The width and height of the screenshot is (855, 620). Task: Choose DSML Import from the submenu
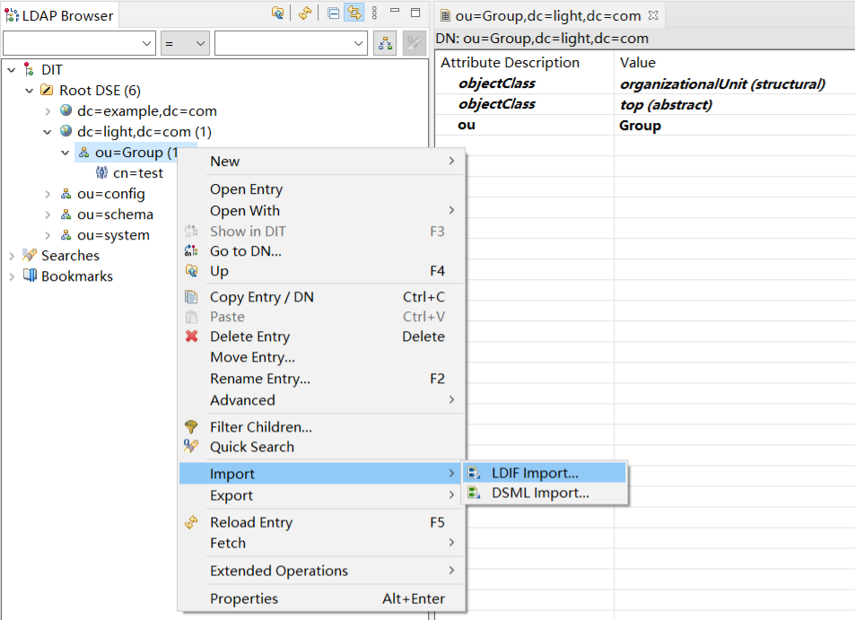(x=540, y=493)
